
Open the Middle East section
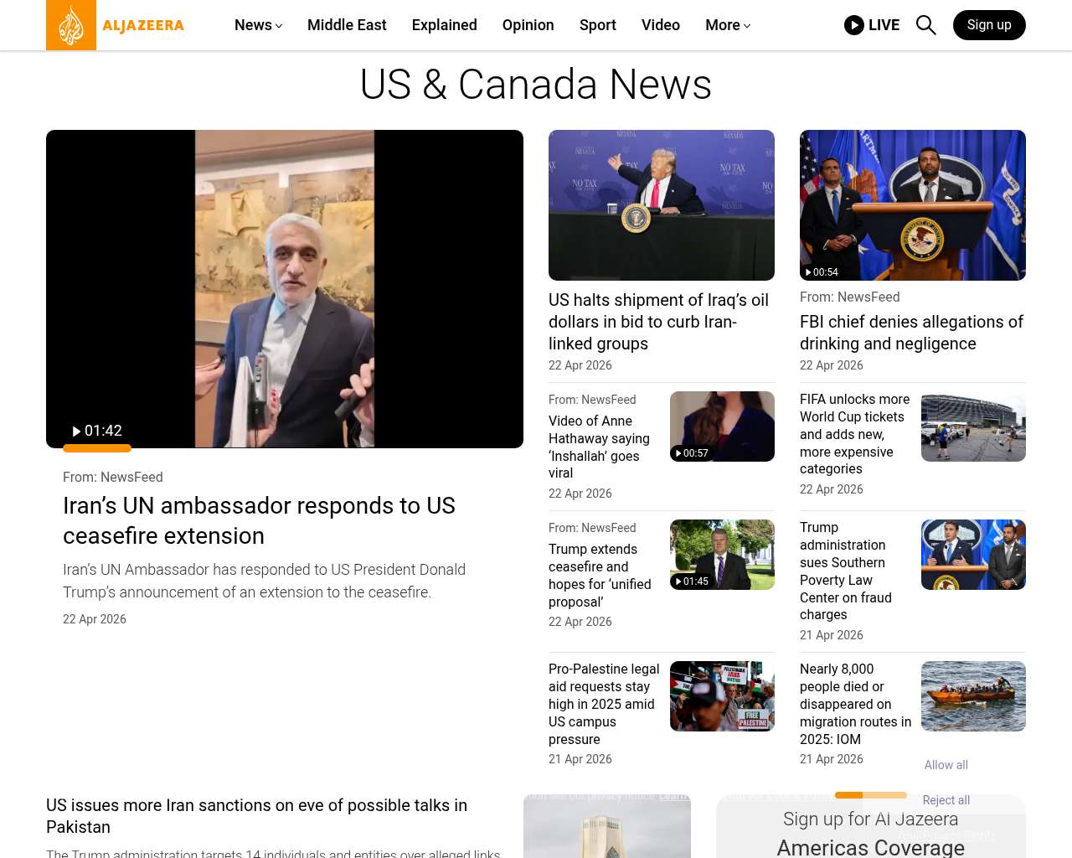coord(347,25)
